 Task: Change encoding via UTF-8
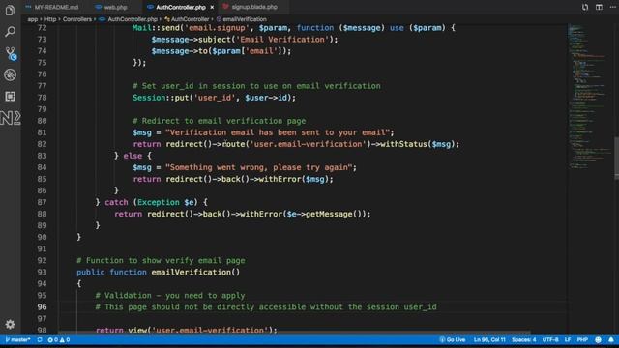coord(550,339)
